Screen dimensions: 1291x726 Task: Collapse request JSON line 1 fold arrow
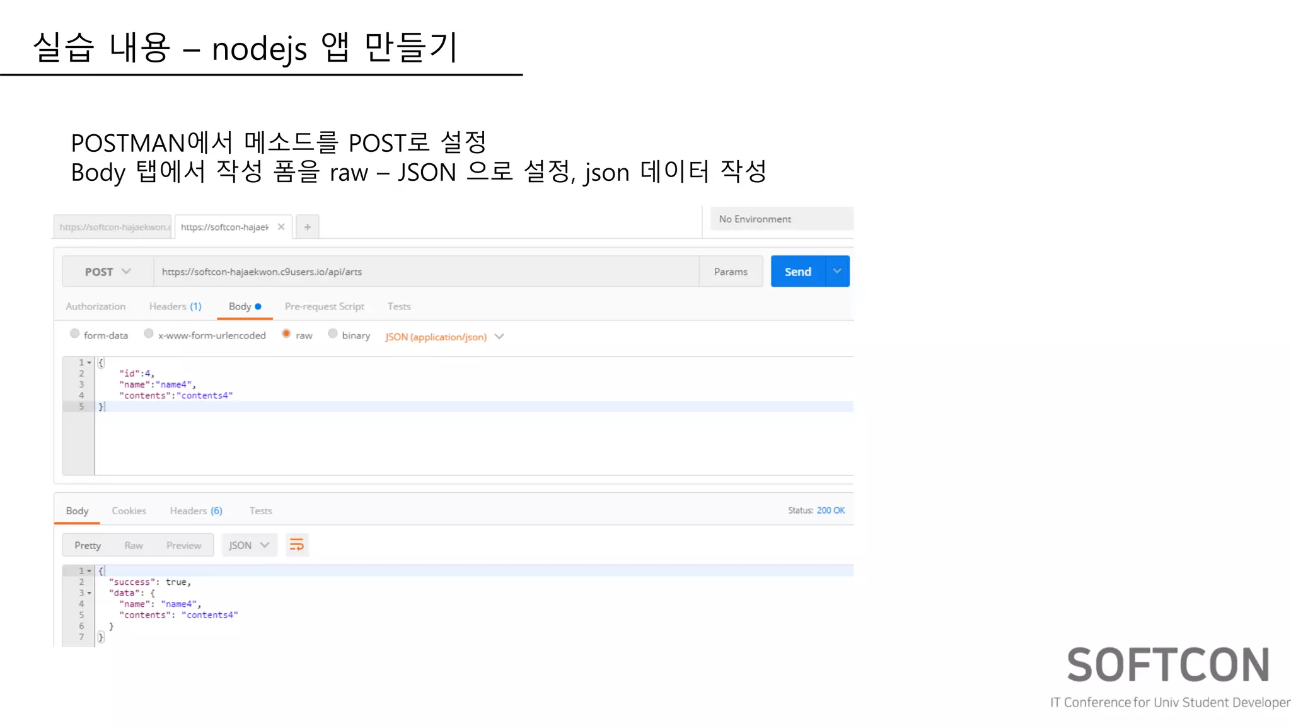tap(90, 363)
